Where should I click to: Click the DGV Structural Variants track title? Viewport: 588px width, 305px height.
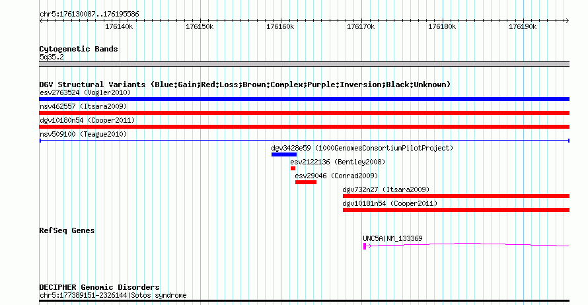click(245, 85)
